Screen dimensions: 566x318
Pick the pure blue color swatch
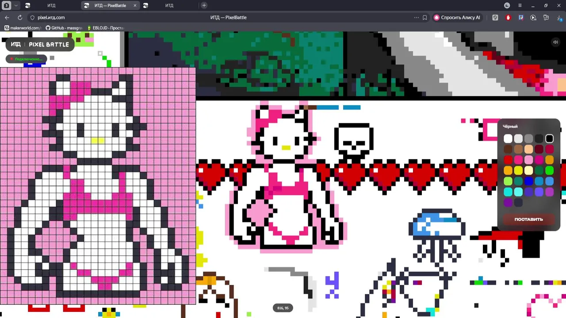point(528,181)
